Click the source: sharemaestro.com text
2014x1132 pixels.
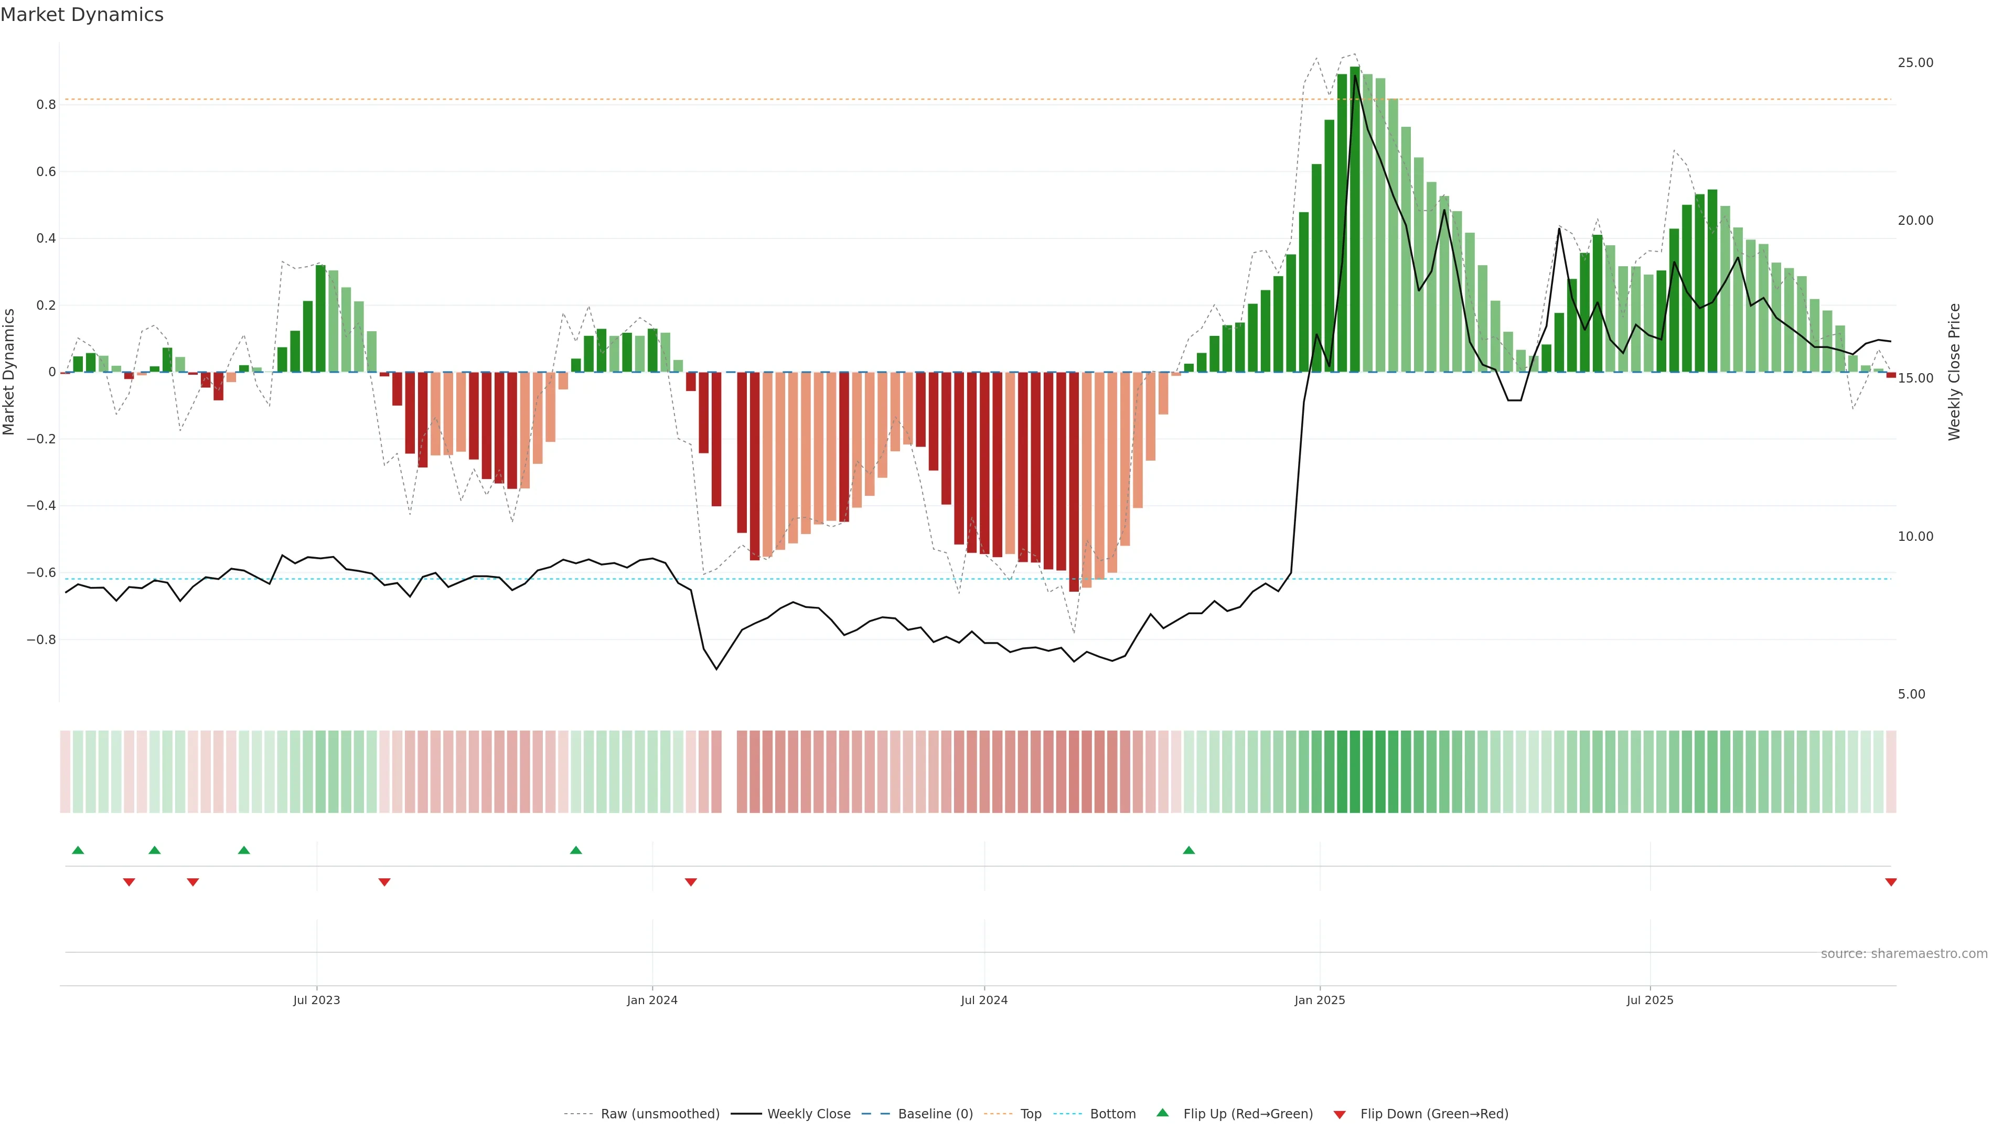point(1904,954)
